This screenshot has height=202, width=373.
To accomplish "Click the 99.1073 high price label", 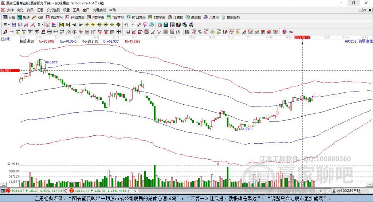I will (x=51, y=62).
